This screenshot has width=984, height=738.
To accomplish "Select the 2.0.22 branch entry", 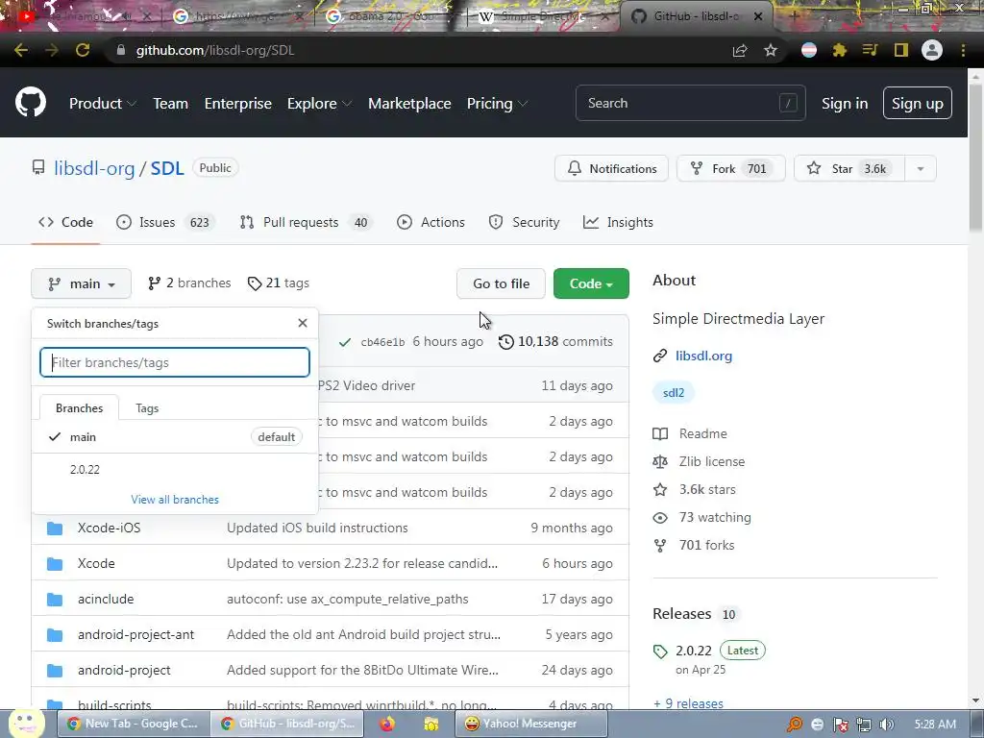I will point(175,469).
